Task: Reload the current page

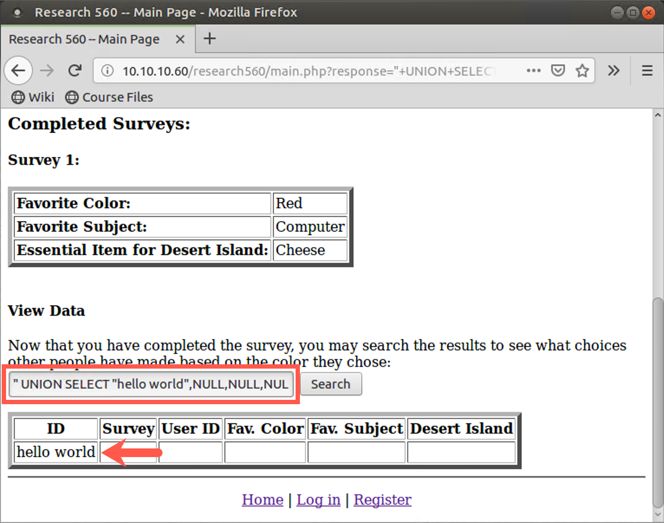Action: (x=75, y=70)
